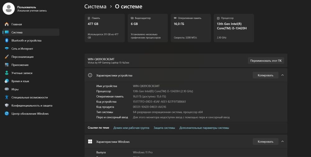This screenshot has width=311, height=157.
Task: Open Время и язык in the sidebar
Action: coord(31,81)
